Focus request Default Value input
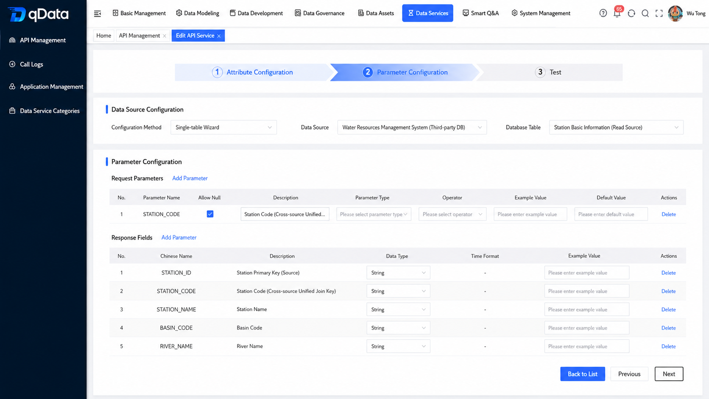The height and width of the screenshot is (399, 709). [611, 214]
